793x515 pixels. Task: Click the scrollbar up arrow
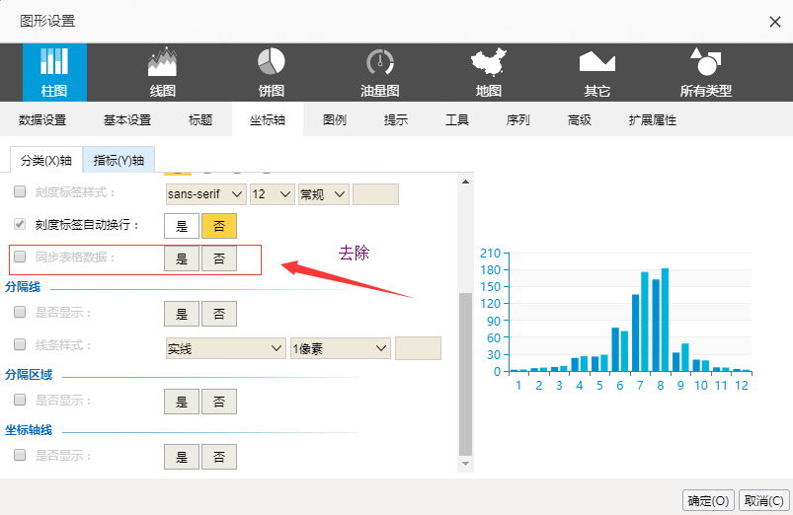(465, 182)
